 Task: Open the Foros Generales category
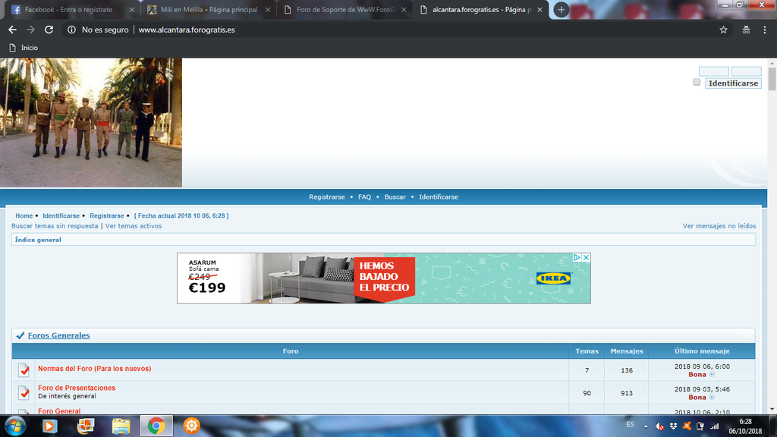click(x=58, y=335)
